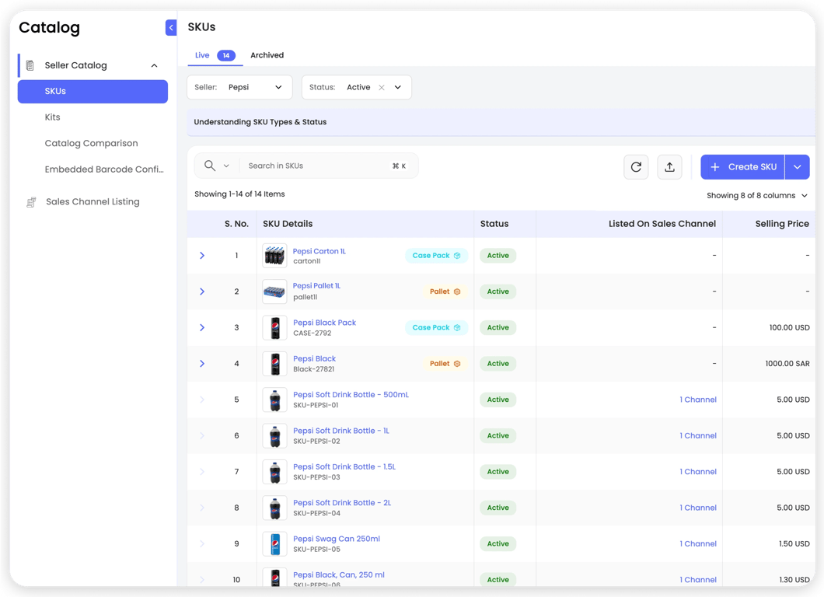Click the 1.50 USD price cell
This screenshot has width=824, height=597.
click(794, 544)
